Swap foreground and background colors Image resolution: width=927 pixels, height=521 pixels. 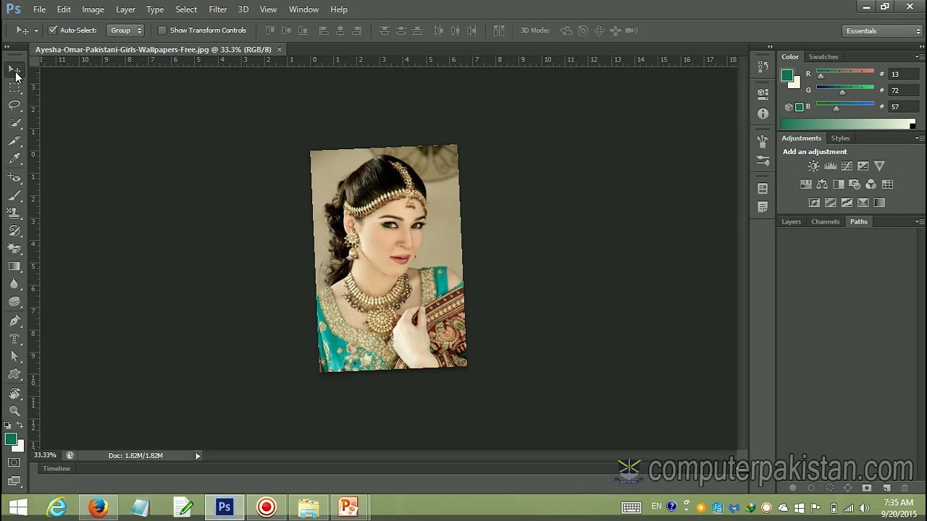20,425
